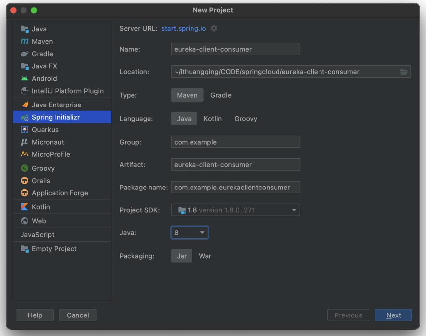Select Kotlin in sidebar list
This screenshot has height=336, width=426.
coord(62,207)
